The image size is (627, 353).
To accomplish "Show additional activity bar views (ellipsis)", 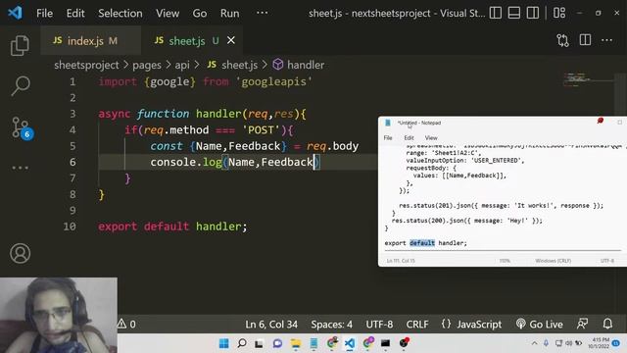I will (x=20, y=168).
